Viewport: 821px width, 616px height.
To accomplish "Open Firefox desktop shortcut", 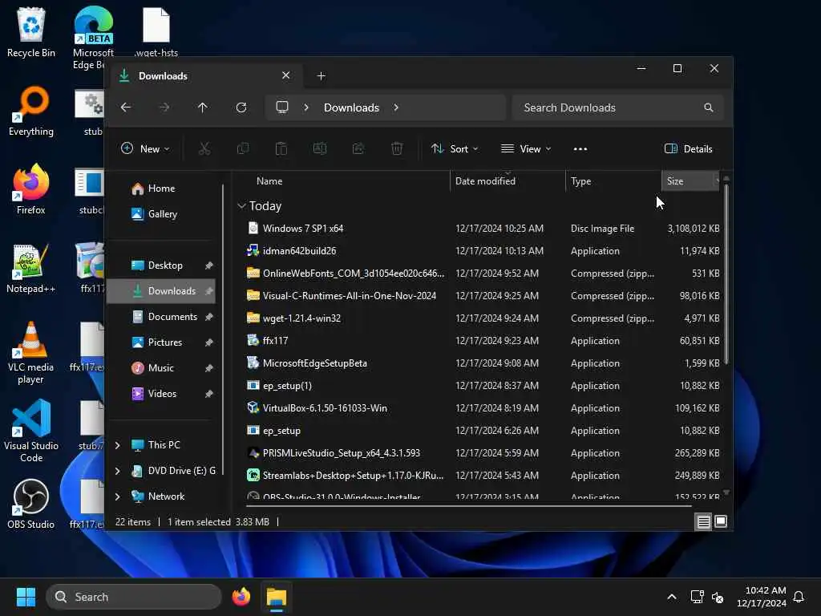I will 31,189.
